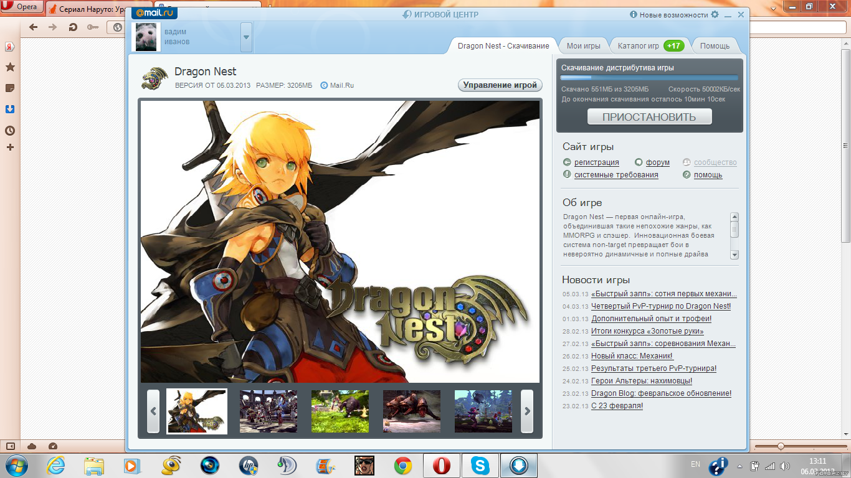
Task: Select the fourth thumbnail with red monster
Action: coord(412,411)
